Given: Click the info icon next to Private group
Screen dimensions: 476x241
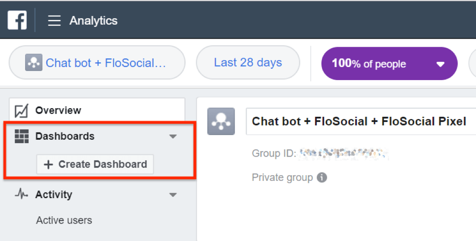Looking at the screenshot, I should (x=322, y=177).
